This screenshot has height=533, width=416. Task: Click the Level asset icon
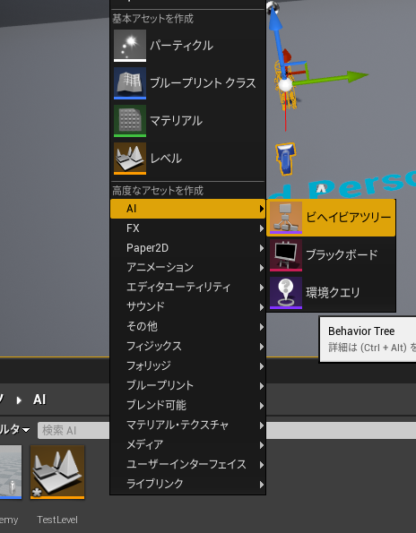(130, 159)
